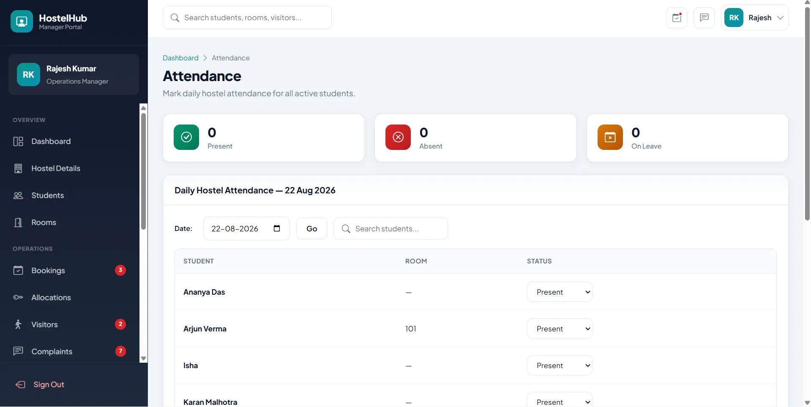Viewport: 811px width, 407px height.
Task: Click room number 101
Action: click(x=411, y=329)
